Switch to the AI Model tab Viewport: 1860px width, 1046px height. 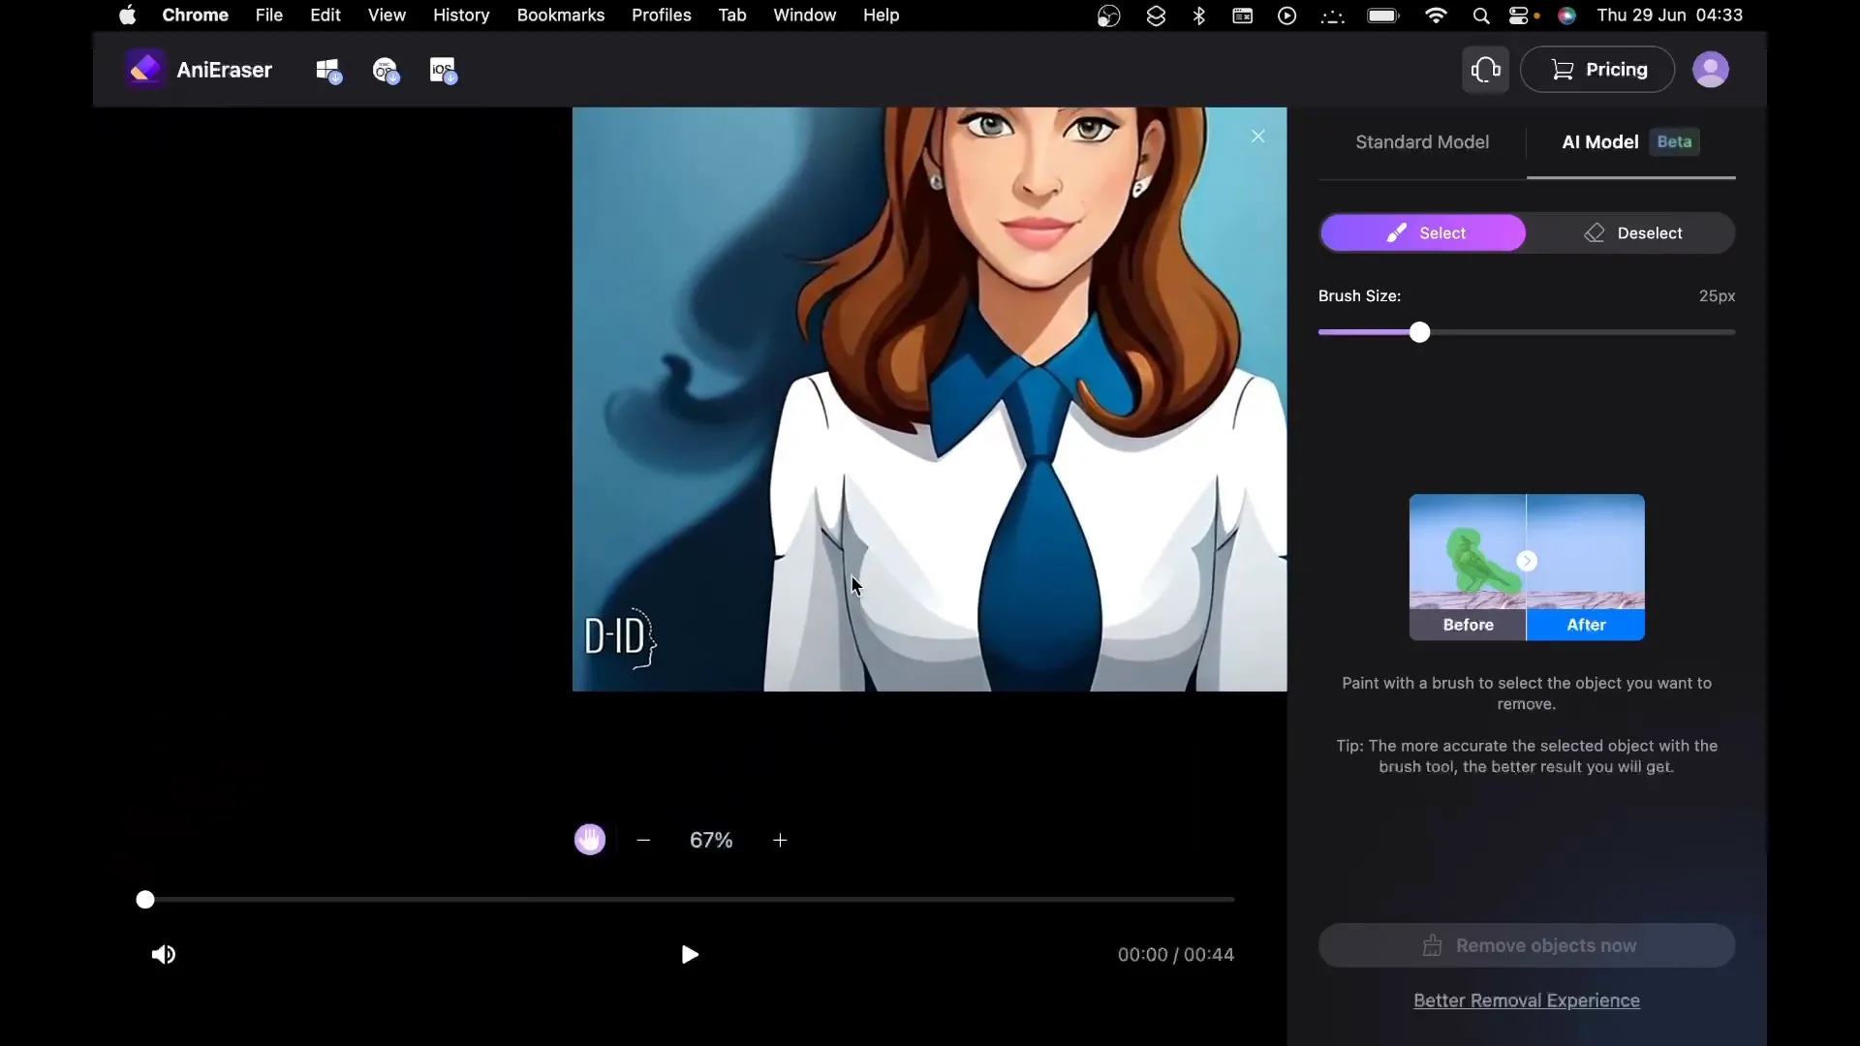pos(1631,142)
